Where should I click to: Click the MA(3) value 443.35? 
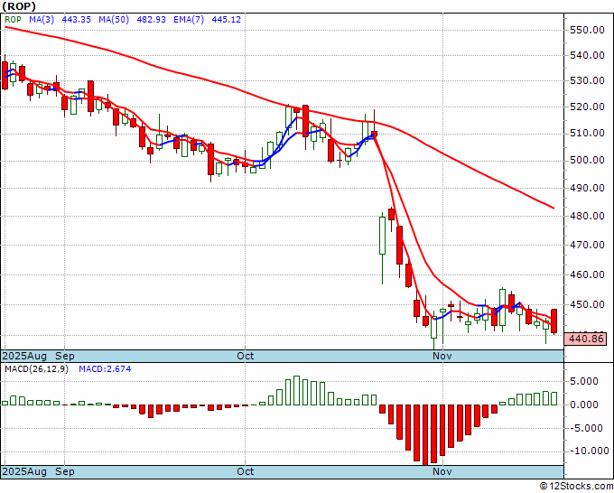point(77,19)
